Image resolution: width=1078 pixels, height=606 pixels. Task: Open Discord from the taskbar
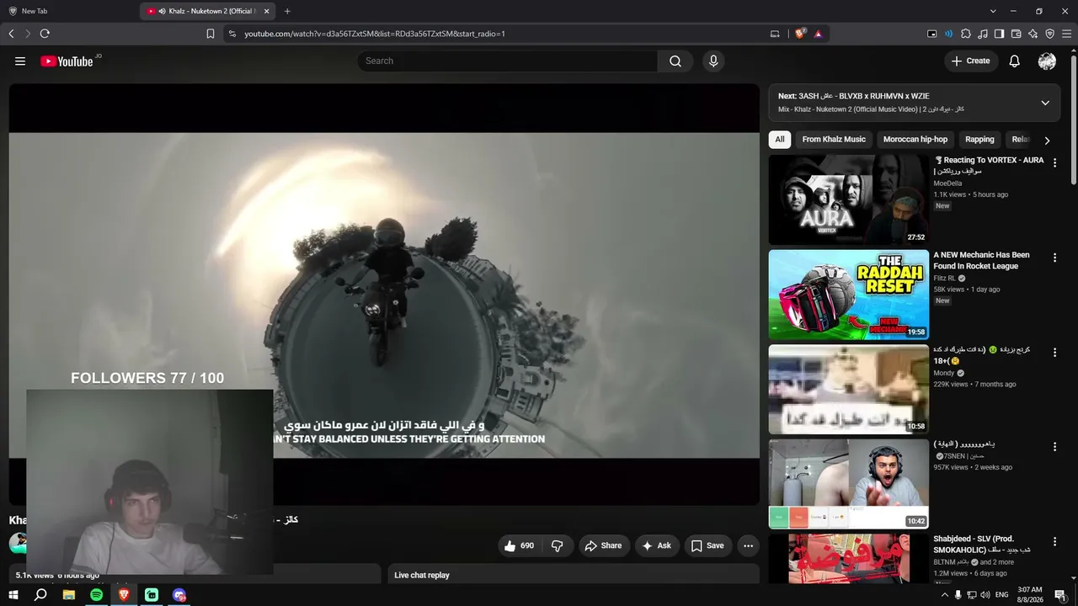[x=179, y=595]
